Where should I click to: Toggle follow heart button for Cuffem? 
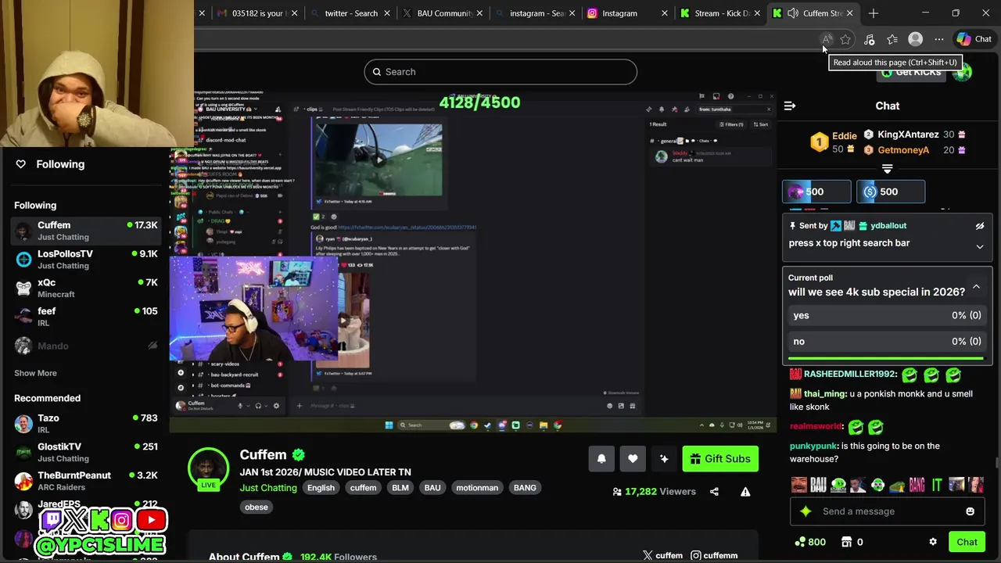coord(633,459)
